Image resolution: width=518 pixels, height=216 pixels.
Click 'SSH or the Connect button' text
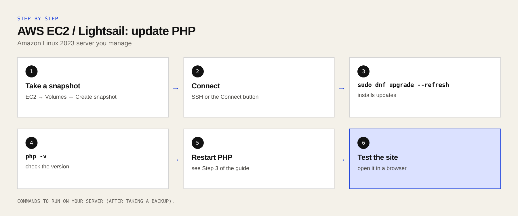pos(225,97)
